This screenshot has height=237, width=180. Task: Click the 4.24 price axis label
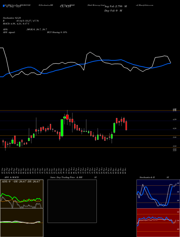pos(175,129)
